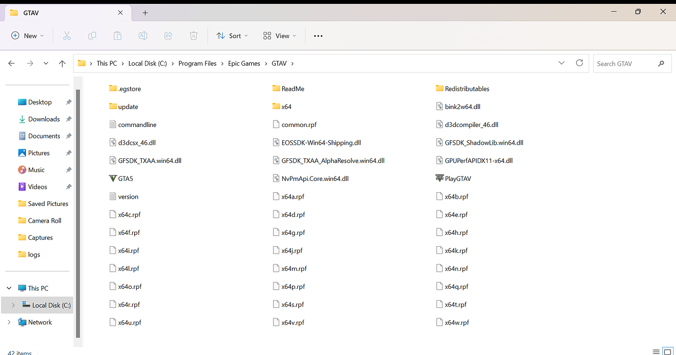Open the View dropdown
676x355 pixels.
(x=280, y=36)
